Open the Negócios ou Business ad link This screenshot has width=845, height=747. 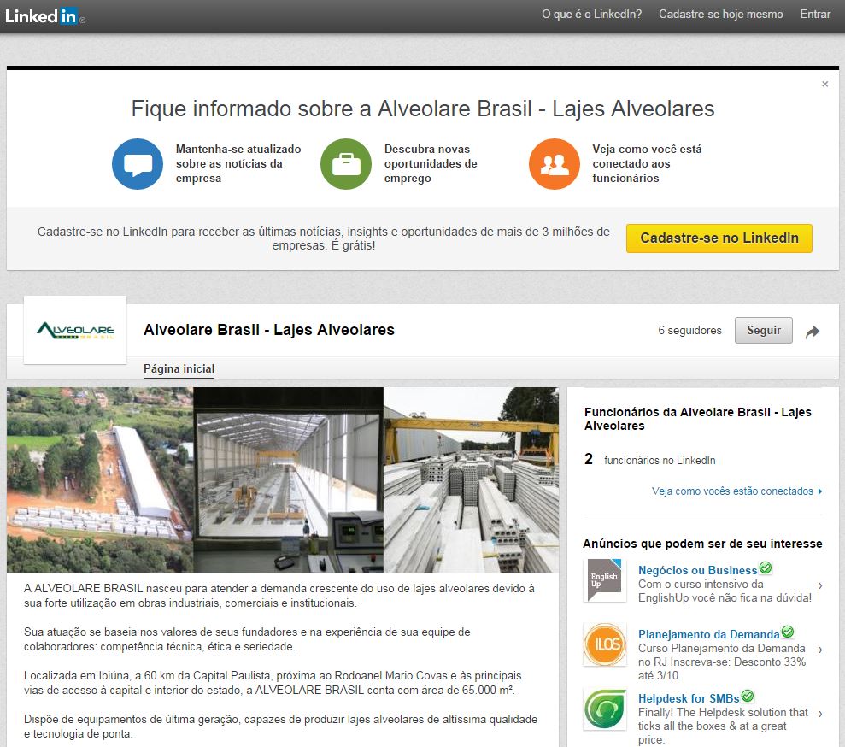(x=697, y=570)
